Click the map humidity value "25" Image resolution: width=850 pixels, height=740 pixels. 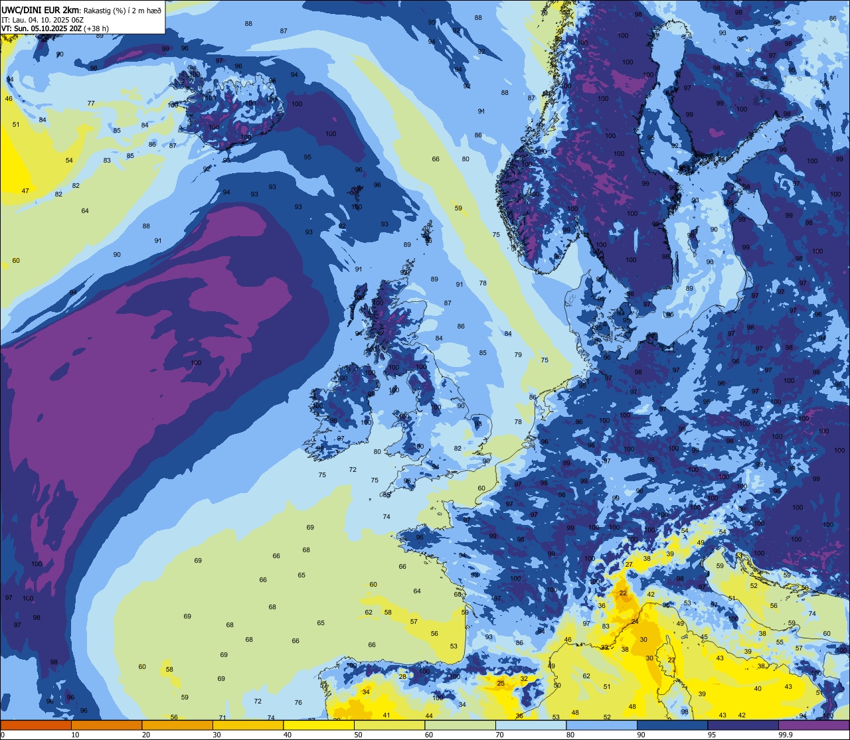pyautogui.click(x=501, y=683)
